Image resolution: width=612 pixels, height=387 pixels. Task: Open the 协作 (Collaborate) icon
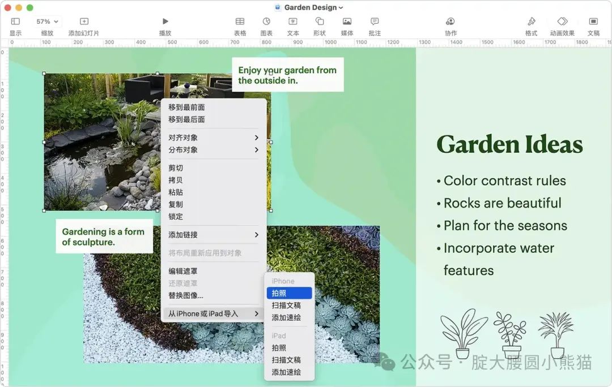(x=450, y=21)
